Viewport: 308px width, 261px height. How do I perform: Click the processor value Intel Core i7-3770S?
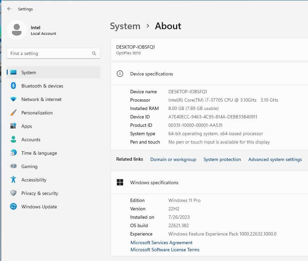223,100
